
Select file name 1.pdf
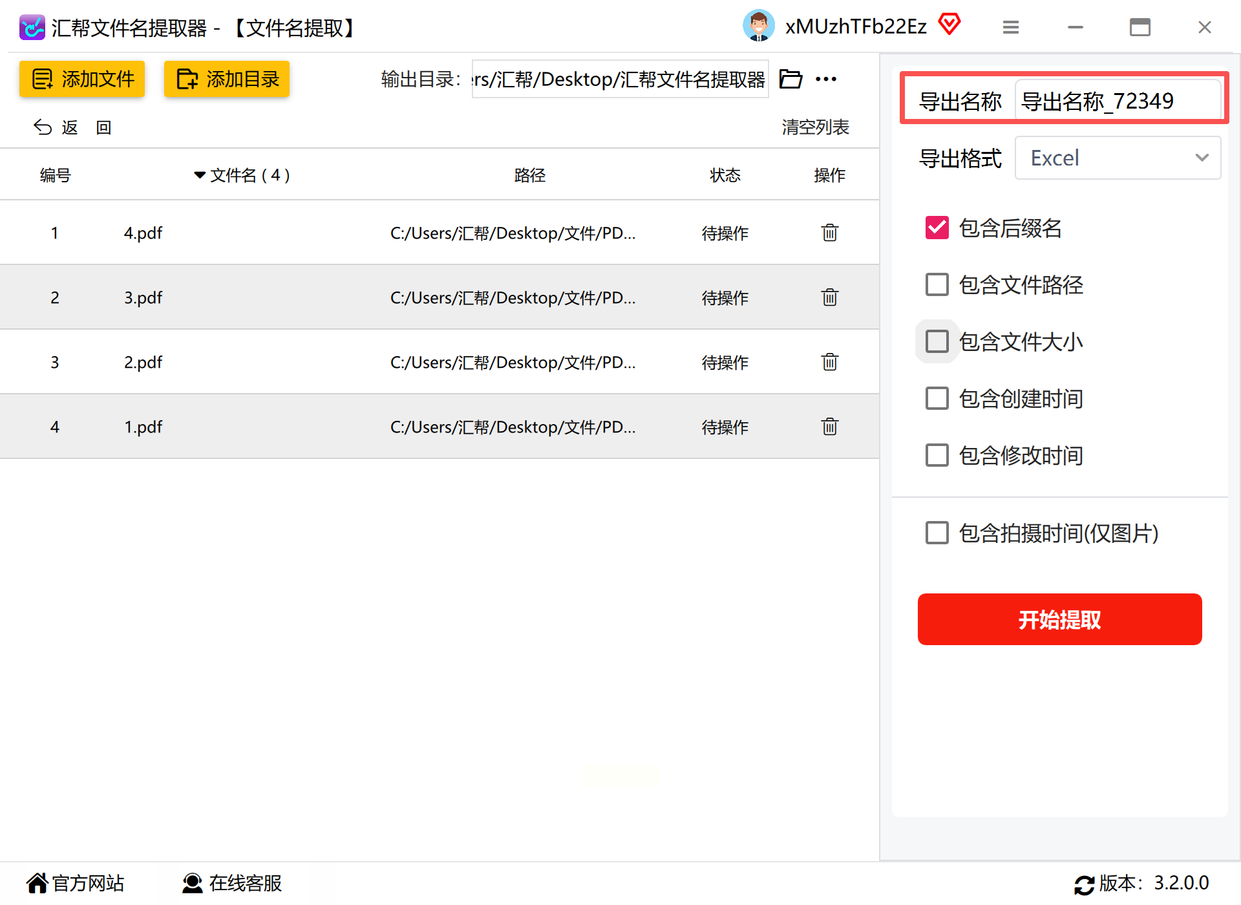143,427
